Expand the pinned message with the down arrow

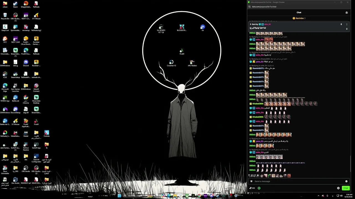pyautogui.click(x=347, y=29)
